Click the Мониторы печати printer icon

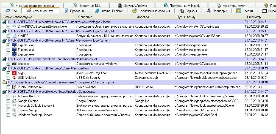(x=219, y=6)
